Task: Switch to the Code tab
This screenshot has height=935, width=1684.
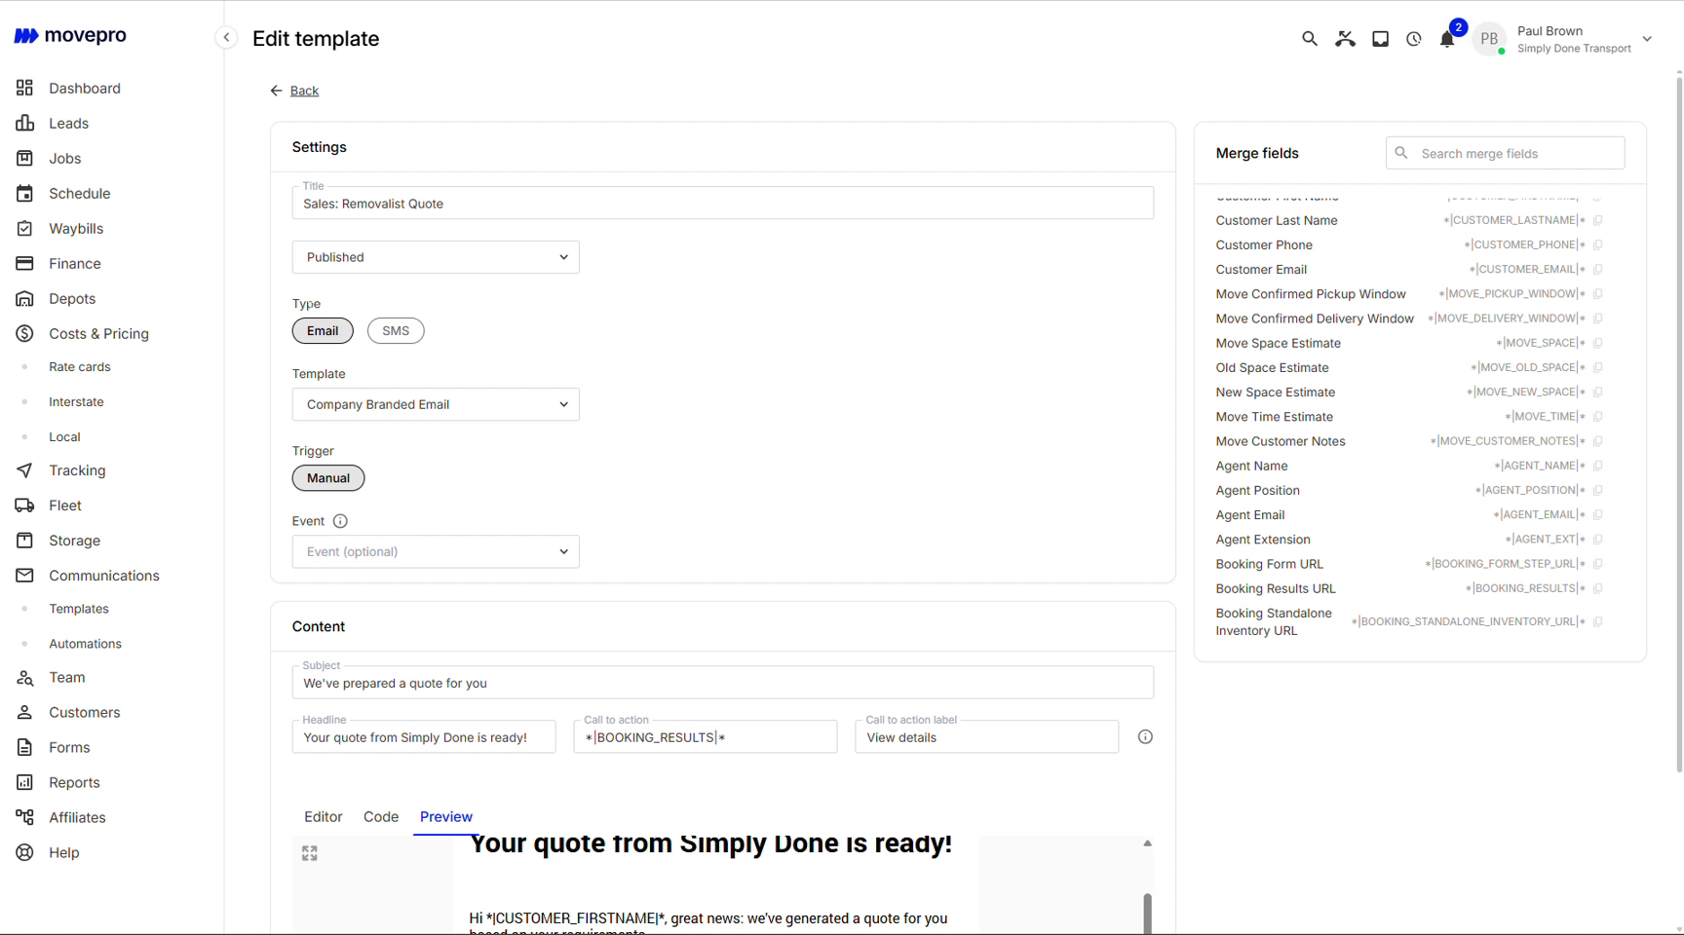Action: 381,817
